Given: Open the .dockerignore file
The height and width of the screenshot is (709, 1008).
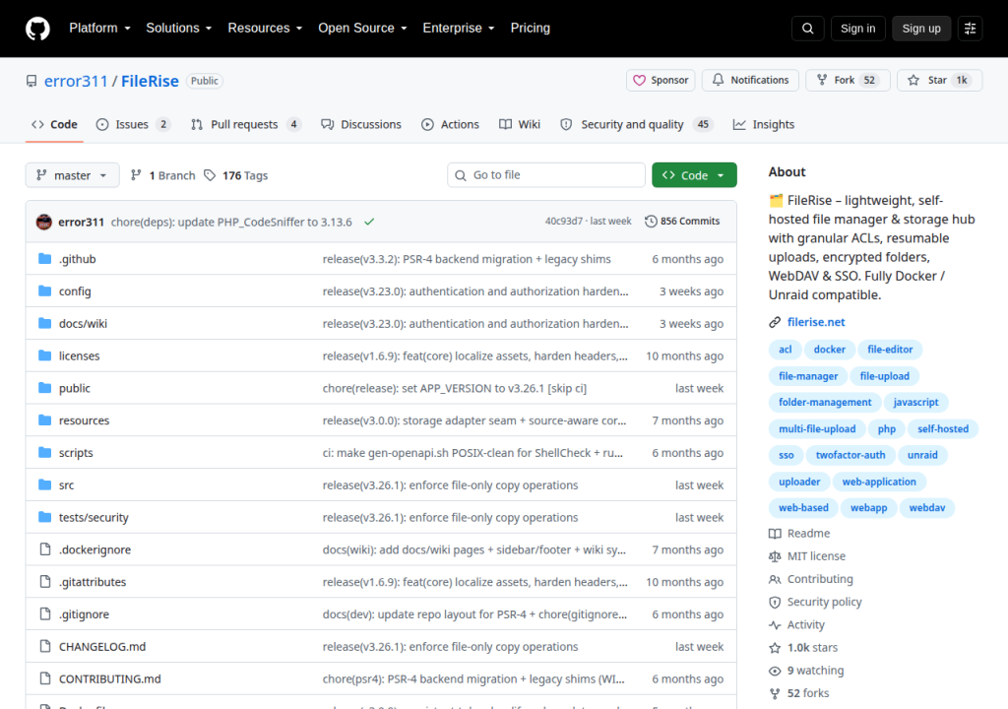Looking at the screenshot, I should [x=95, y=549].
